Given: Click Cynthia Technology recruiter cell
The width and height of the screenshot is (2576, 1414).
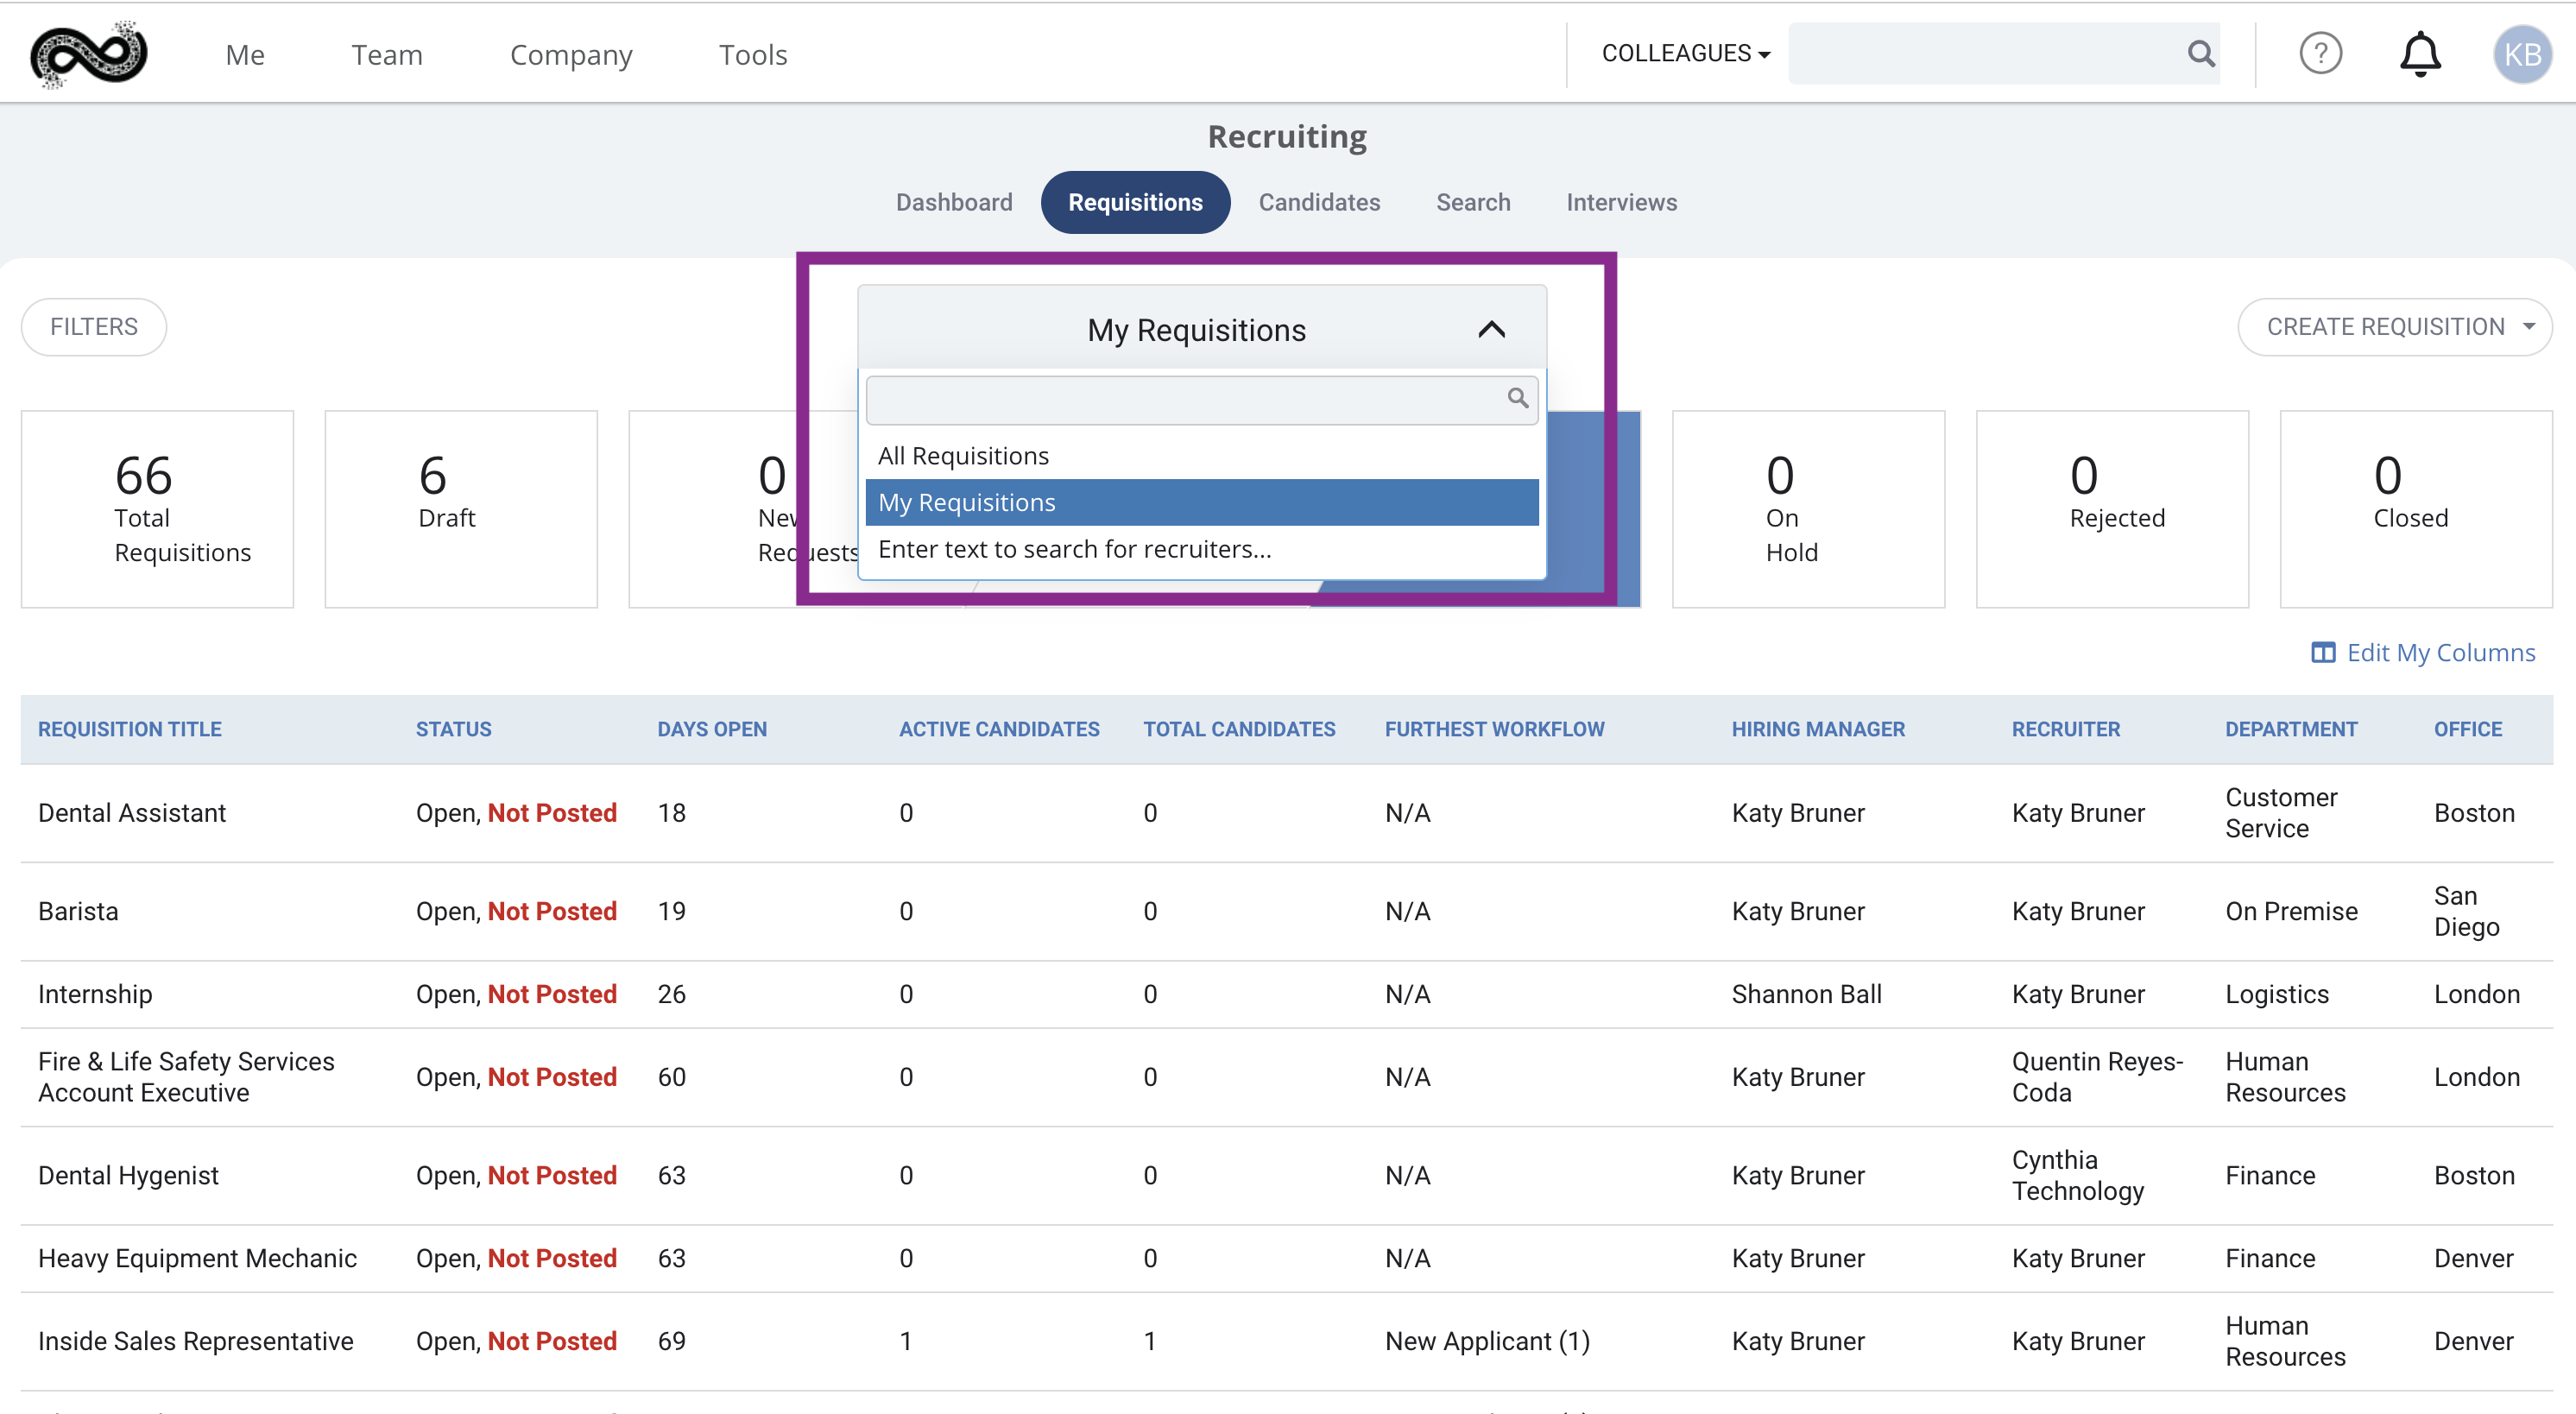Looking at the screenshot, I should (2078, 1176).
